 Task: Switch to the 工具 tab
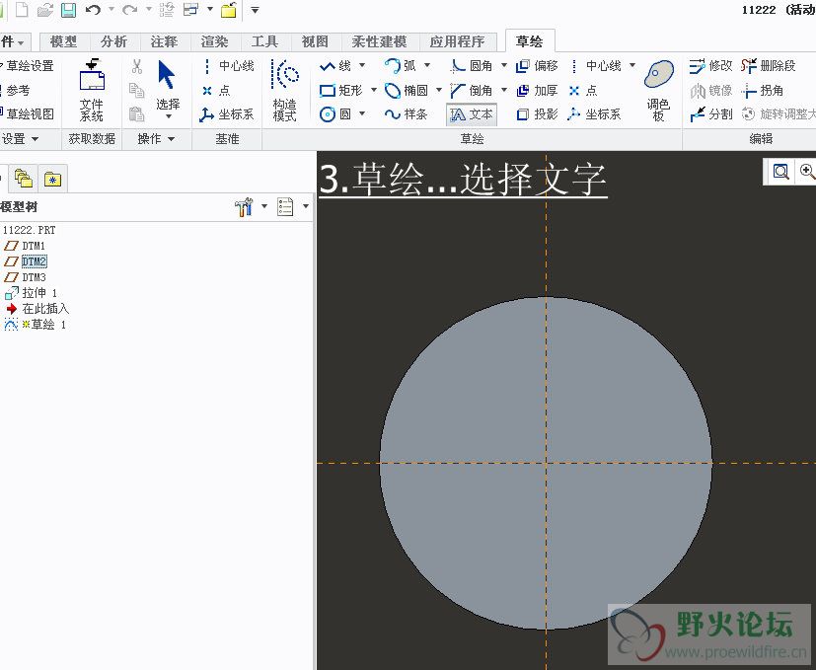[x=264, y=41]
